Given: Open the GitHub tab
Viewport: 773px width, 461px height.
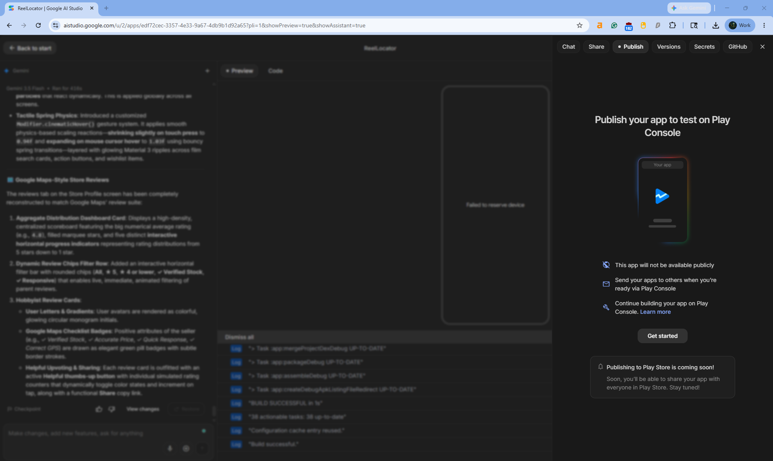Looking at the screenshot, I should click(x=738, y=47).
